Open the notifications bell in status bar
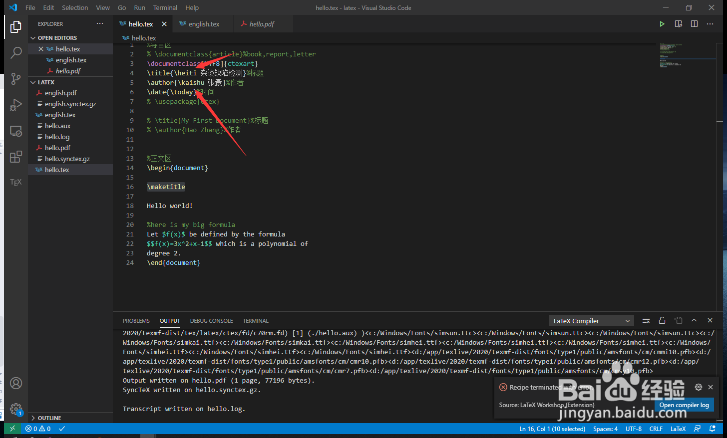The width and height of the screenshot is (727, 438). pyautogui.click(x=713, y=429)
